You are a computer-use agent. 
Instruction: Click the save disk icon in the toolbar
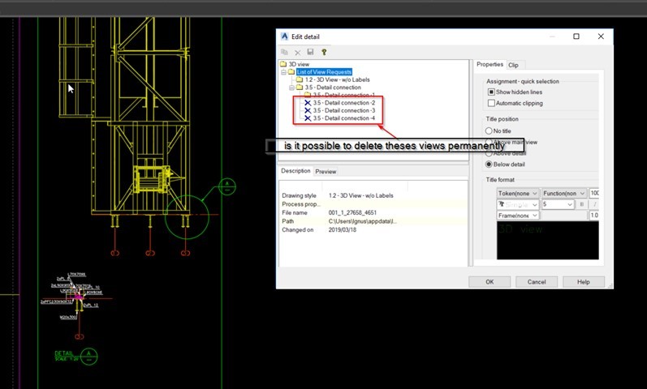click(x=310, y=52)
